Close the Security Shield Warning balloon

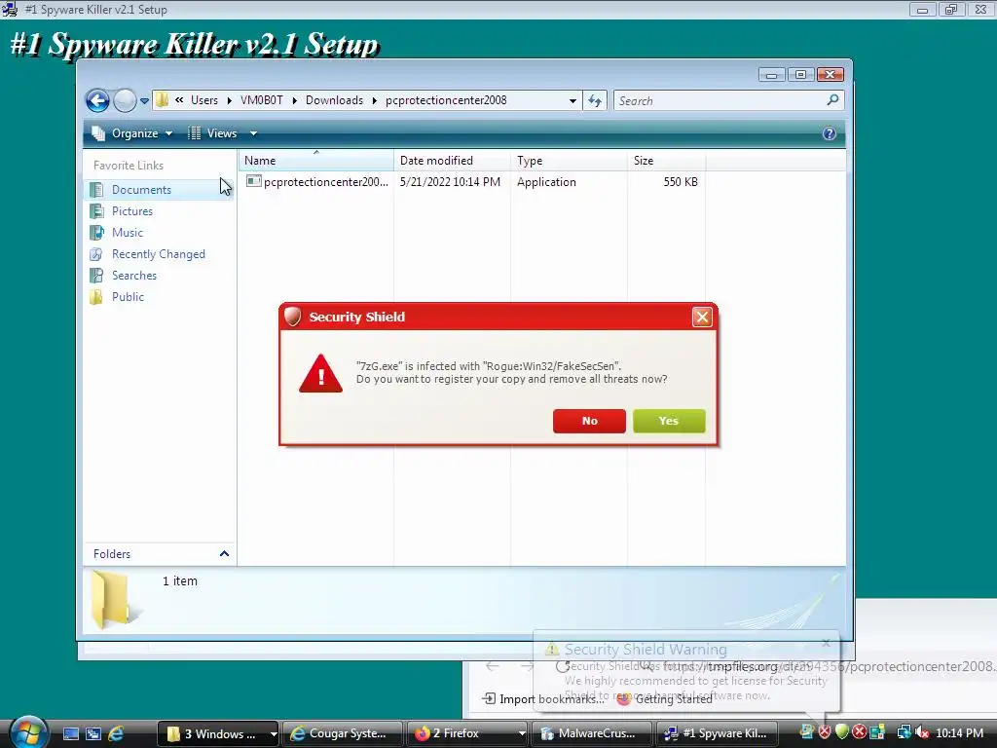coord(826,643)
